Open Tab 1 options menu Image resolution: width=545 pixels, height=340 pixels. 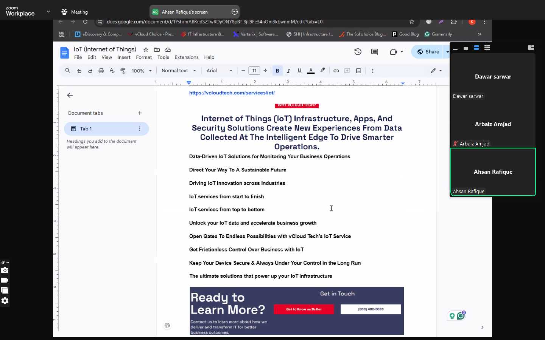pos(140,129)
